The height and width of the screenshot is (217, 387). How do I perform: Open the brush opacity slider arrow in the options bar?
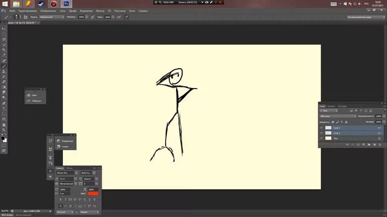(x=86, y=17)
